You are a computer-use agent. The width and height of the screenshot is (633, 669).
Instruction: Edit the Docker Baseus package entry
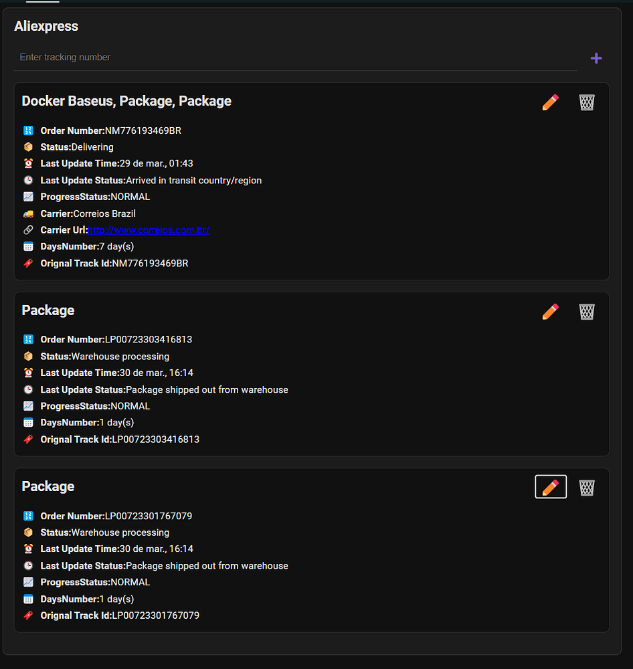550,102
